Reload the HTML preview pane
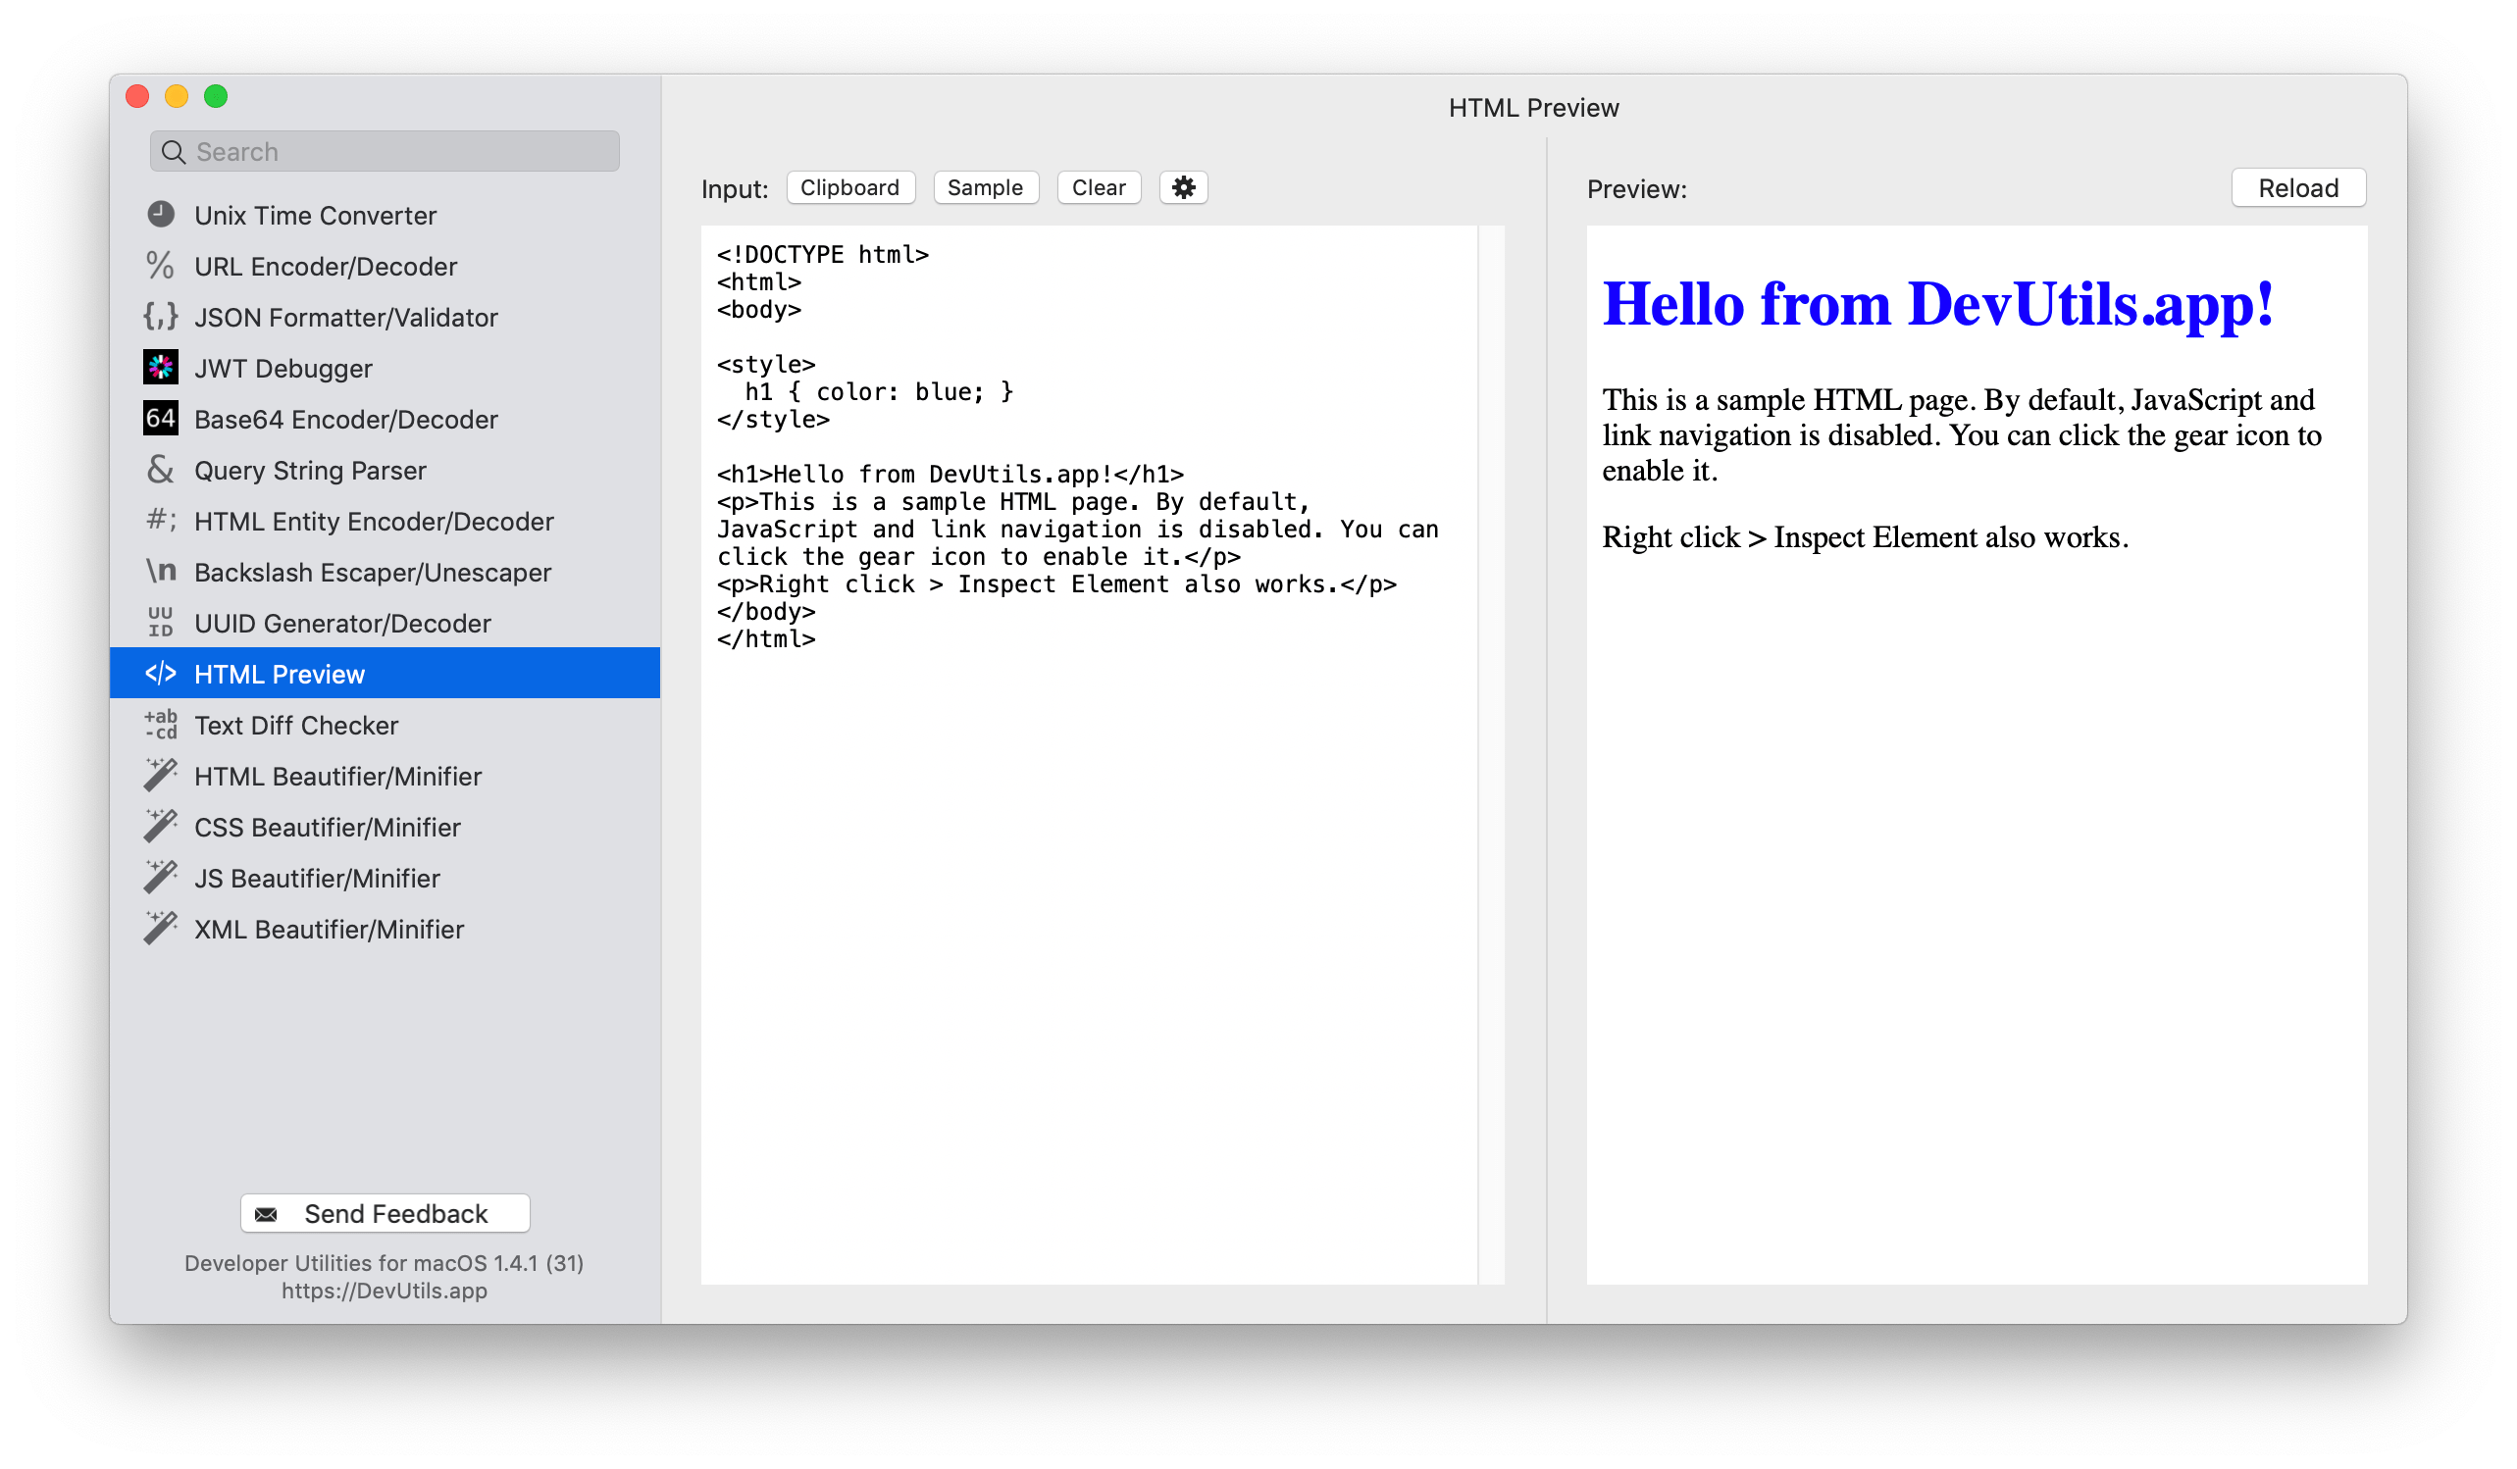Viewport: 2517px width, 1469px height. click(2298, 186)
